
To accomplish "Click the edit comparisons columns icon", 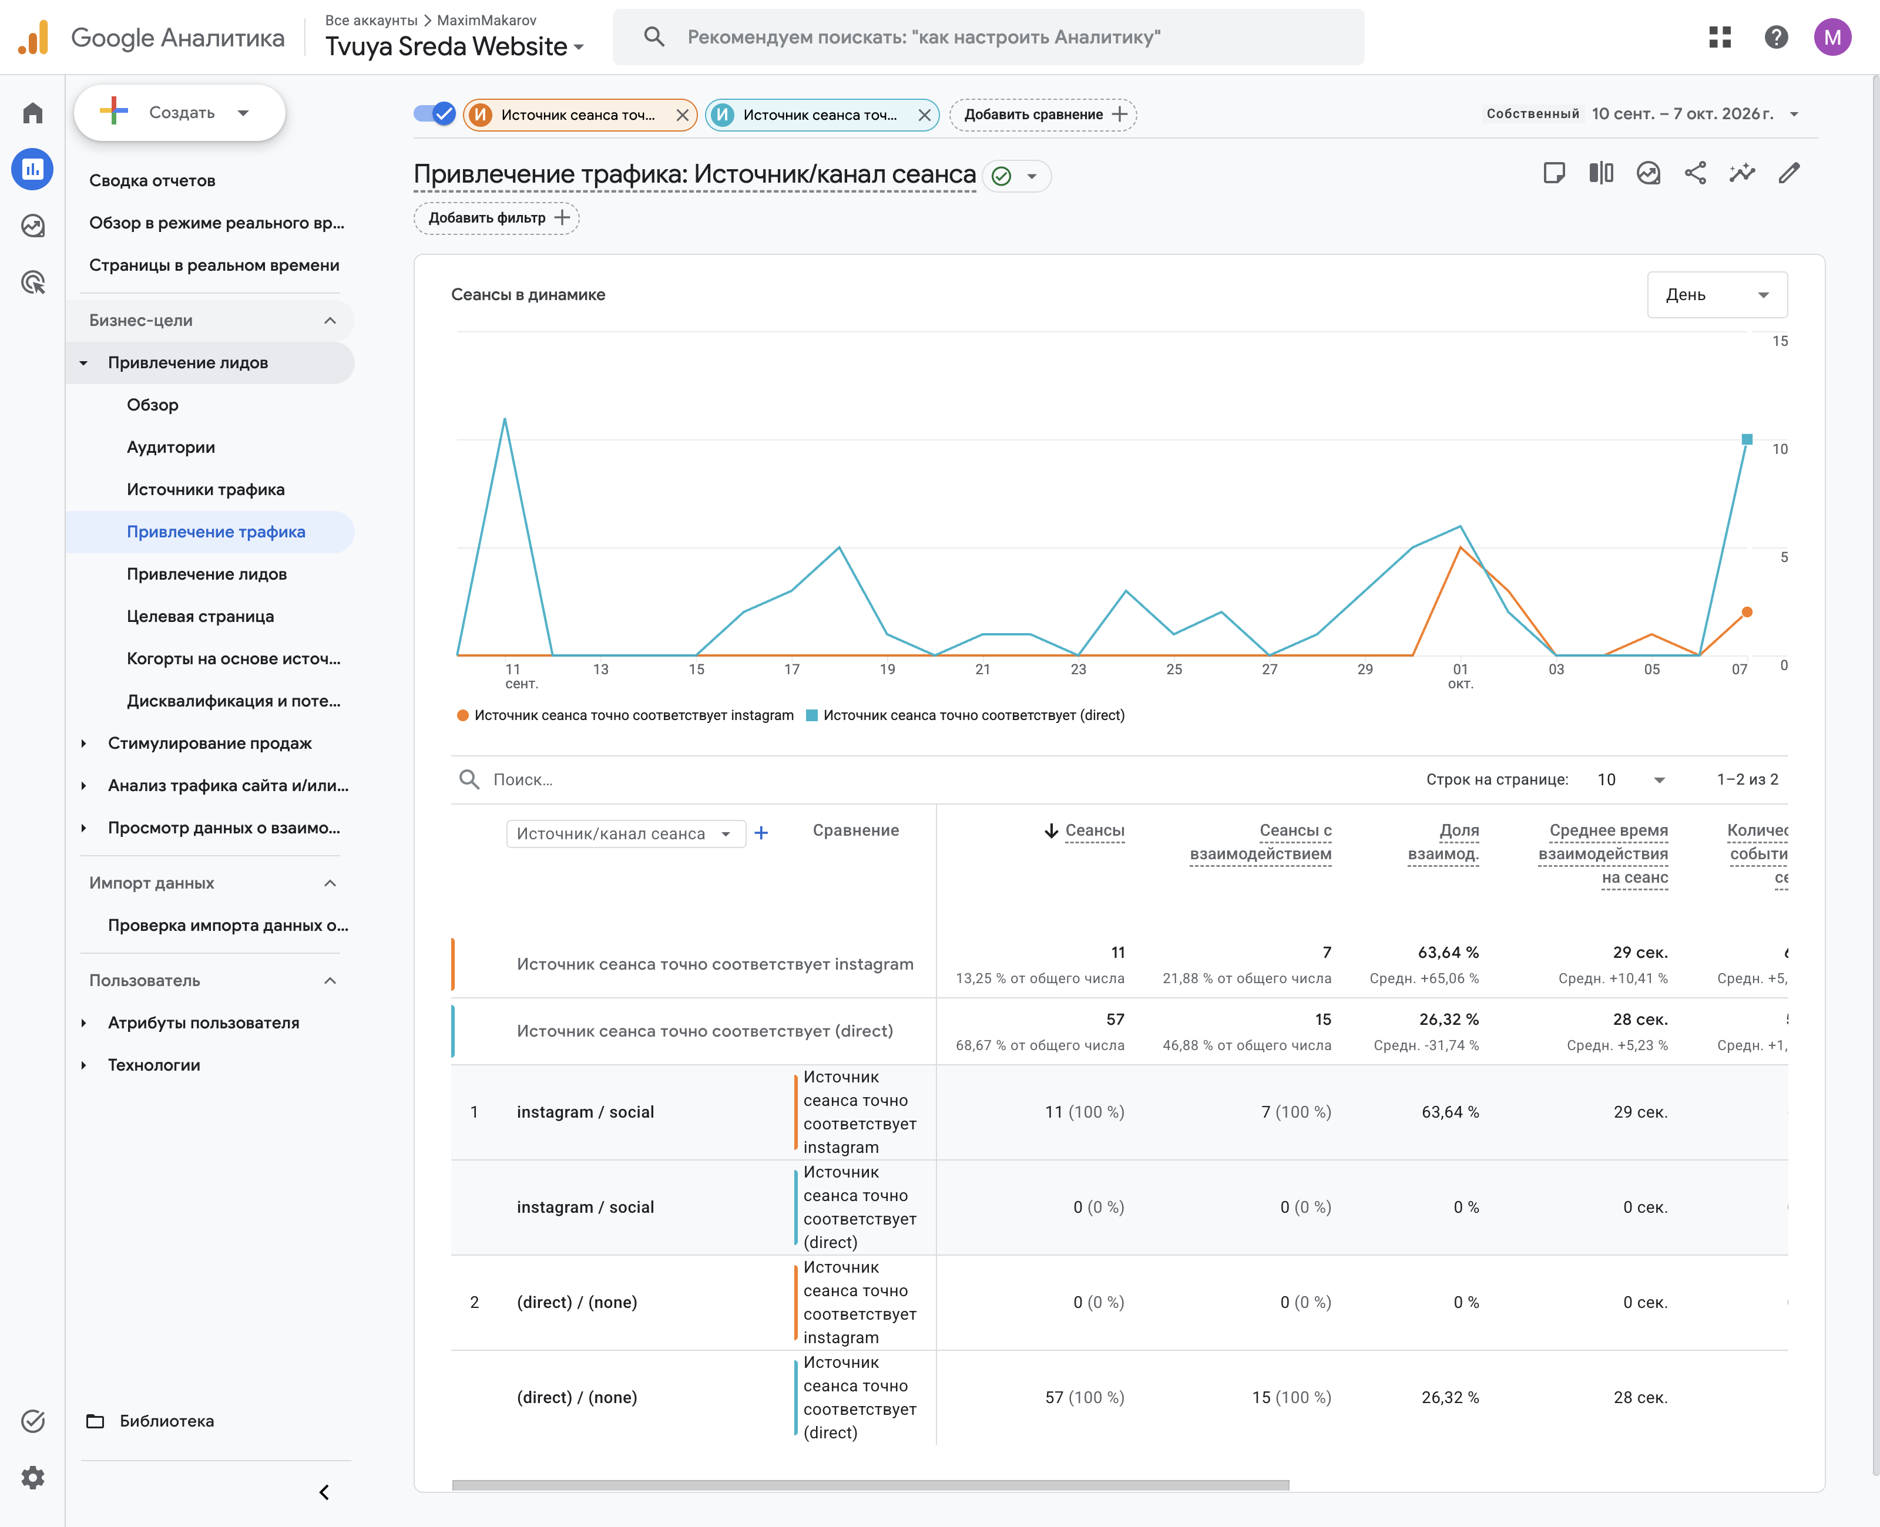I will pos(1601,173).
